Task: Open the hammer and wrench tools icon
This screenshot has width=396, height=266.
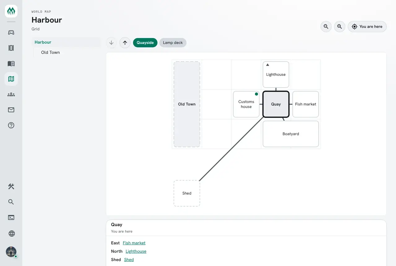Action: pyautogui.click(x=11, y=187)
